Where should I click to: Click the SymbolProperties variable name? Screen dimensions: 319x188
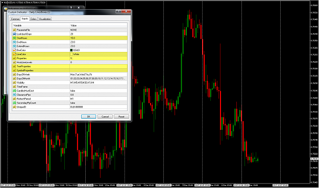25,70
